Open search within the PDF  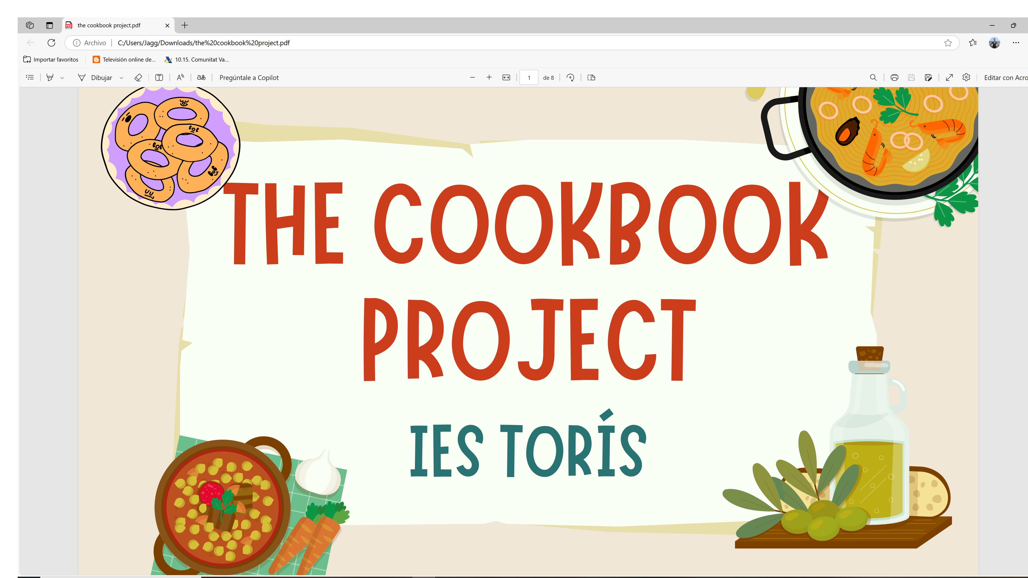873,77
